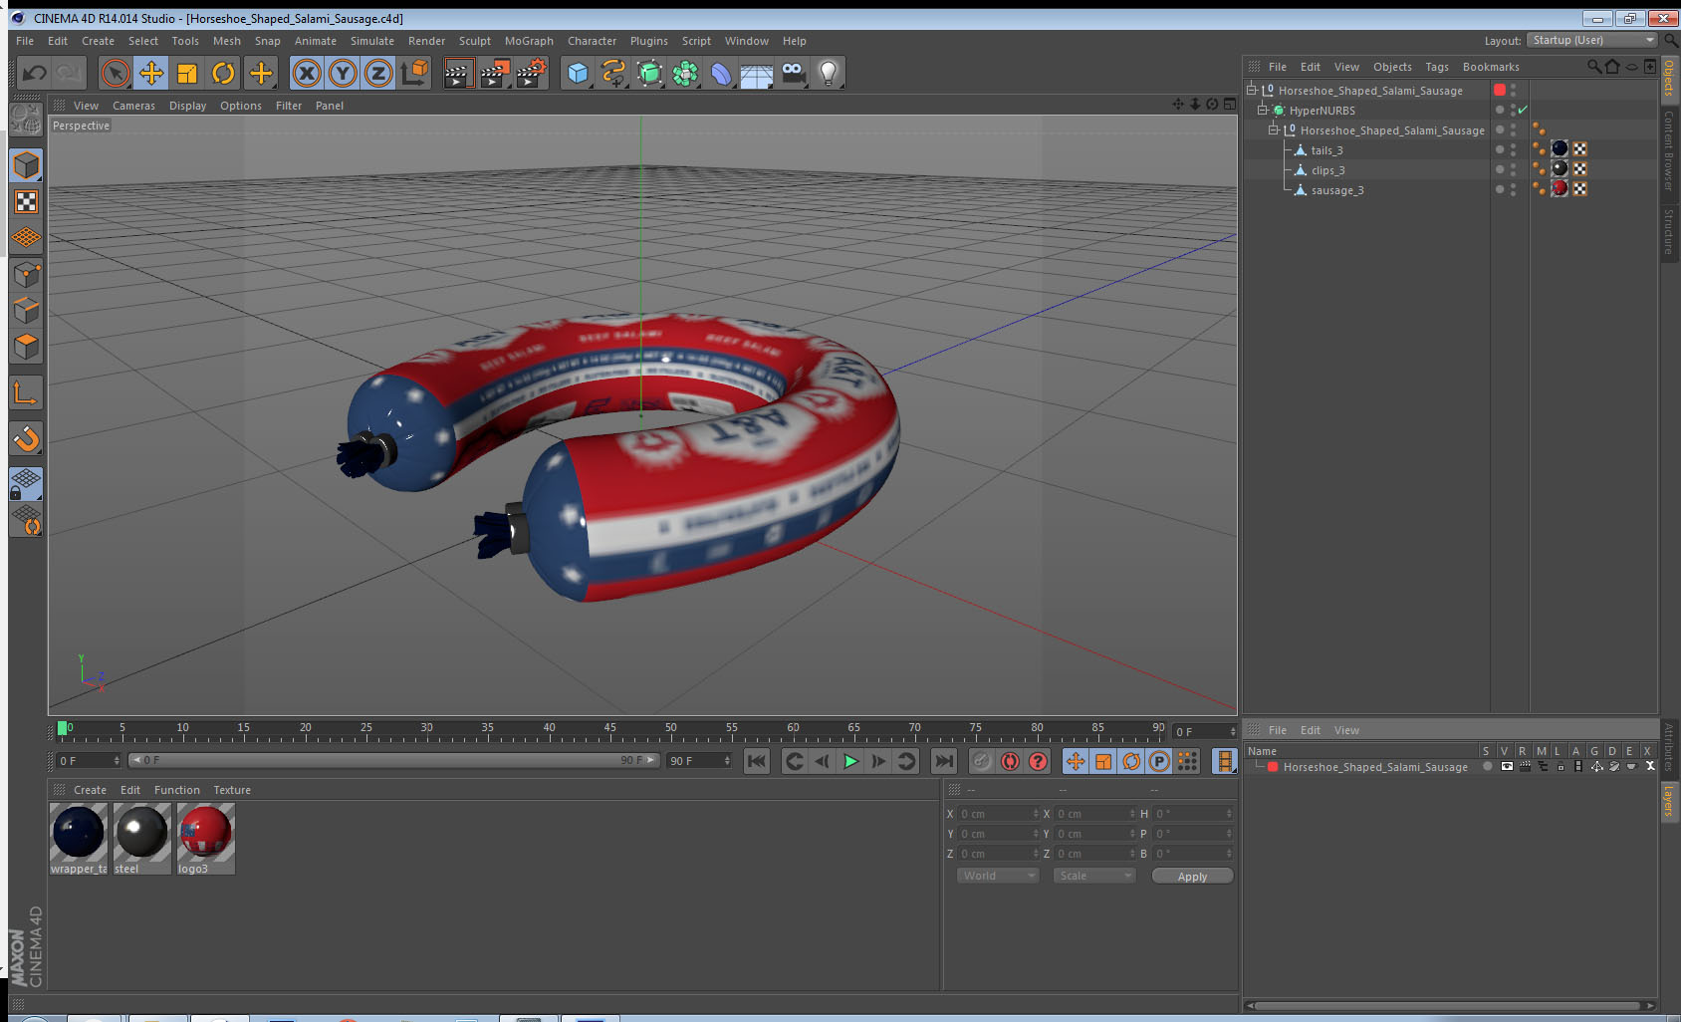
Task: Go to start of animation
Action: [757, 761]
